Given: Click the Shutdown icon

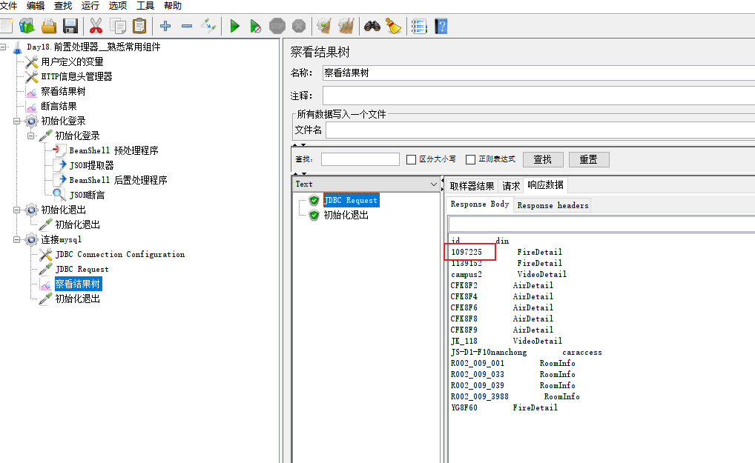Looking at the screenshot, I should coord(299,26).
